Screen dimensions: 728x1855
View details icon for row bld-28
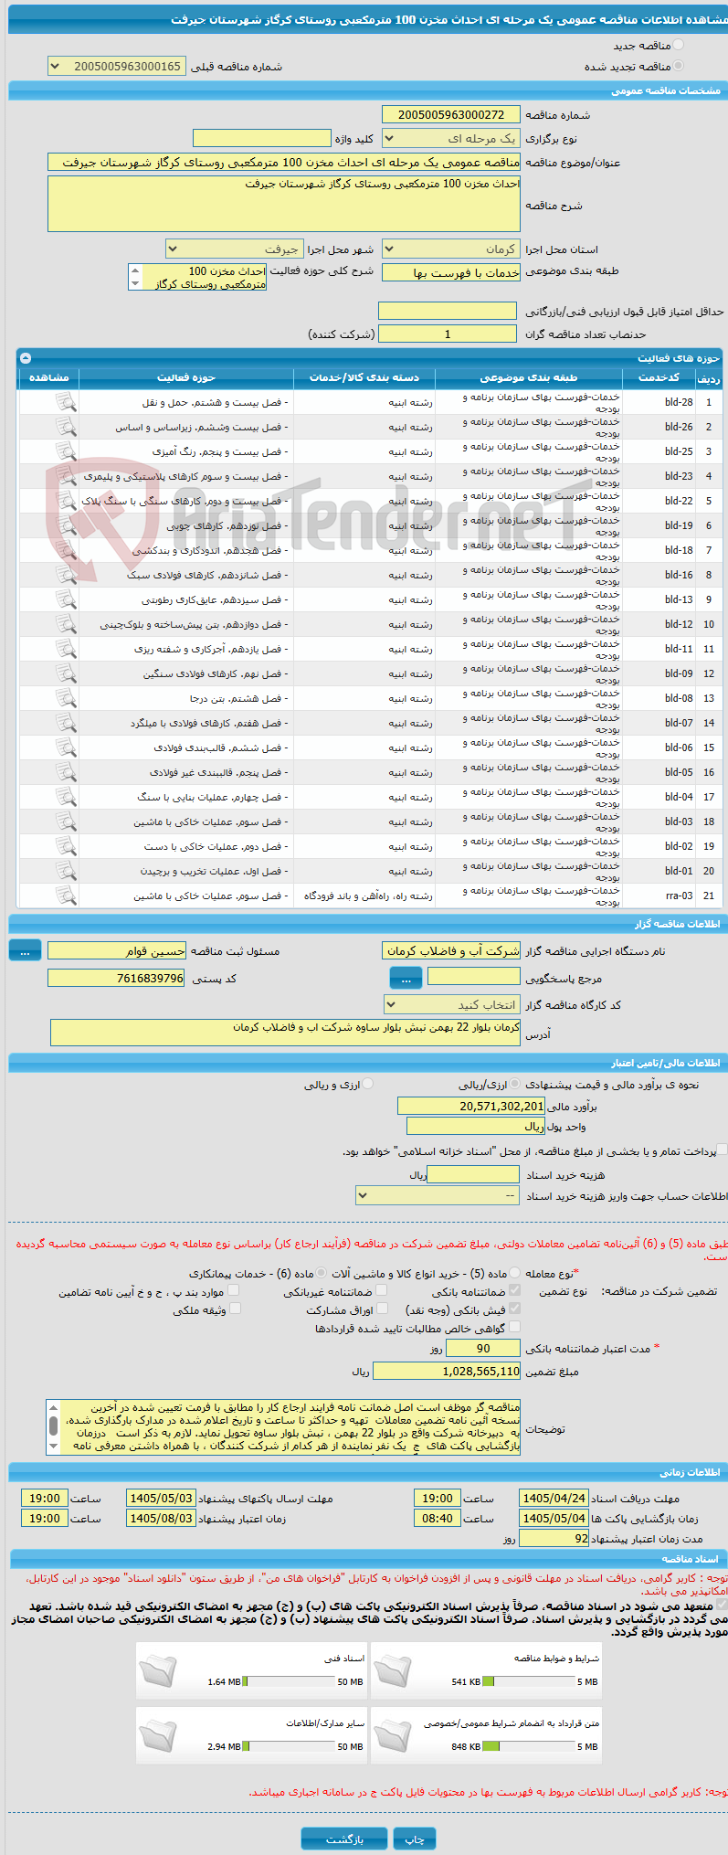click(x=66, y=402)
